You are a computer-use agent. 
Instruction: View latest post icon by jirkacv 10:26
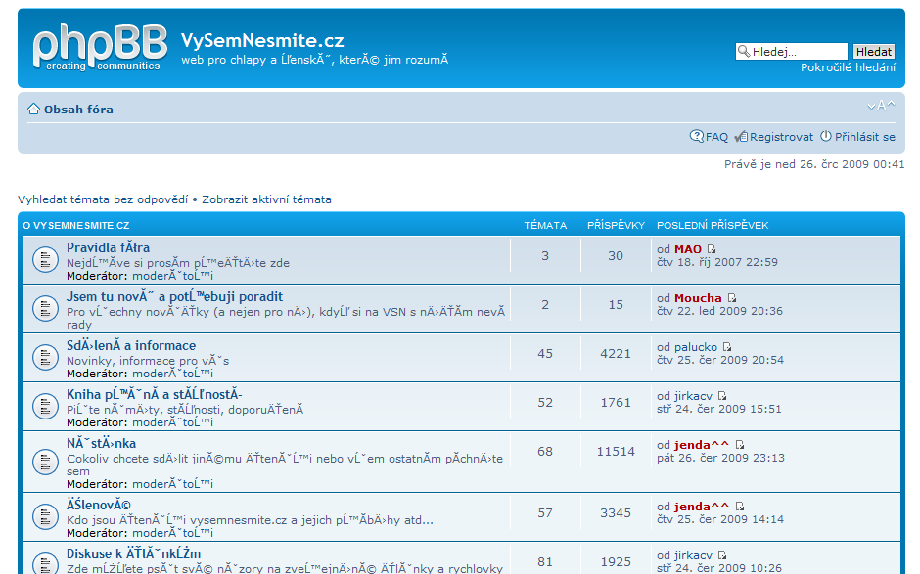(722, 555)
